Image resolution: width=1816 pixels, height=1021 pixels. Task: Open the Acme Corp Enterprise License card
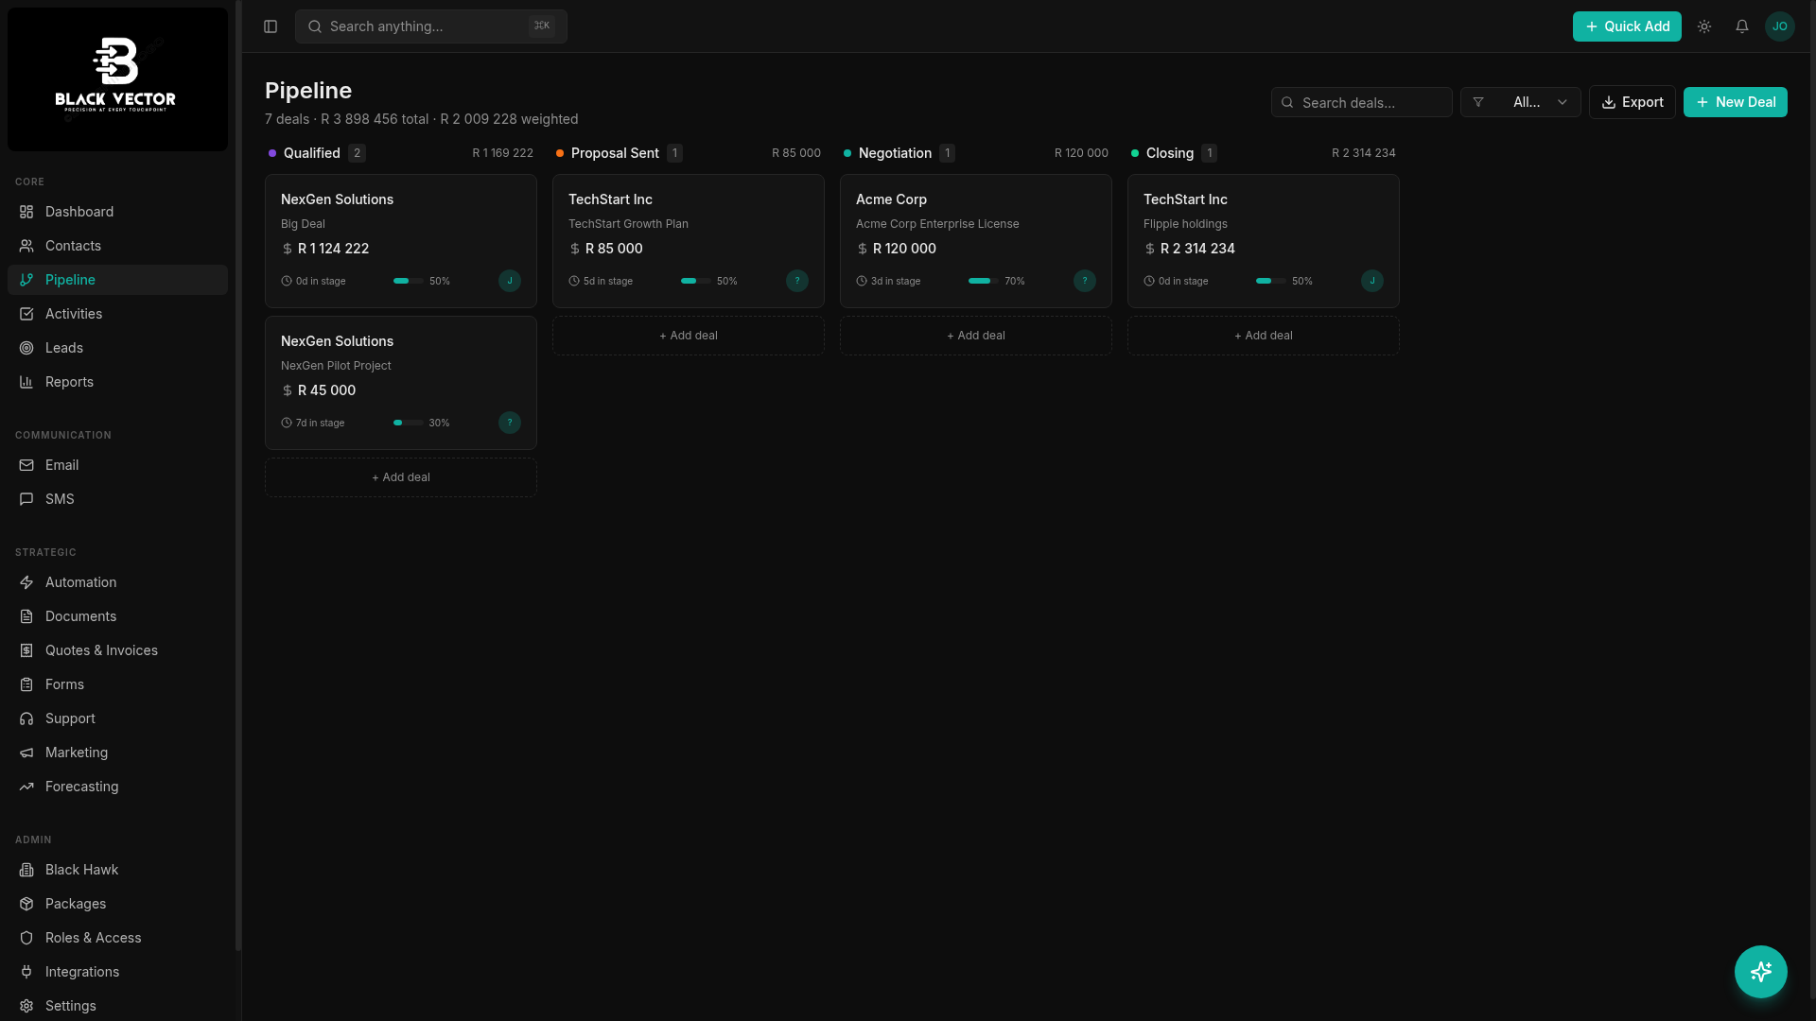[x=976, y=241]
